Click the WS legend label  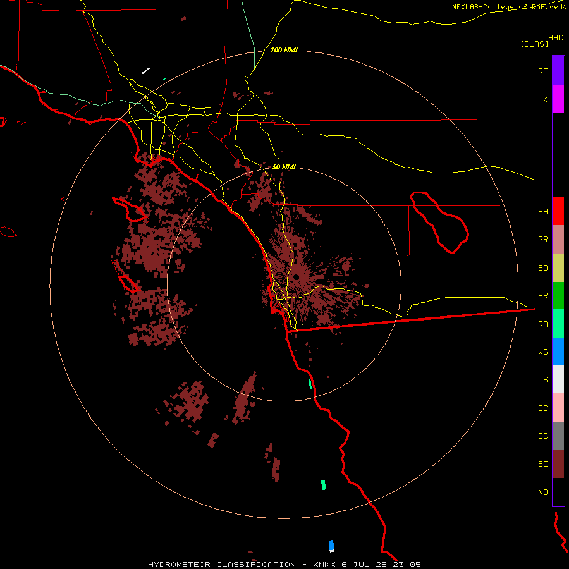(x=542, y=352)
